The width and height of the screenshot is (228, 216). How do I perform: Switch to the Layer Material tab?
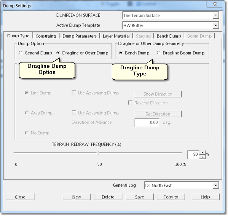pyautogui.click(x=116, y=36)
